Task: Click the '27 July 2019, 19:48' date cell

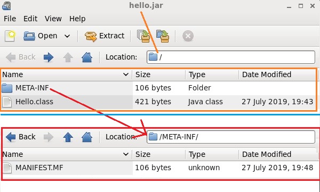Action: pyautogui.click(x=277, y=168)
